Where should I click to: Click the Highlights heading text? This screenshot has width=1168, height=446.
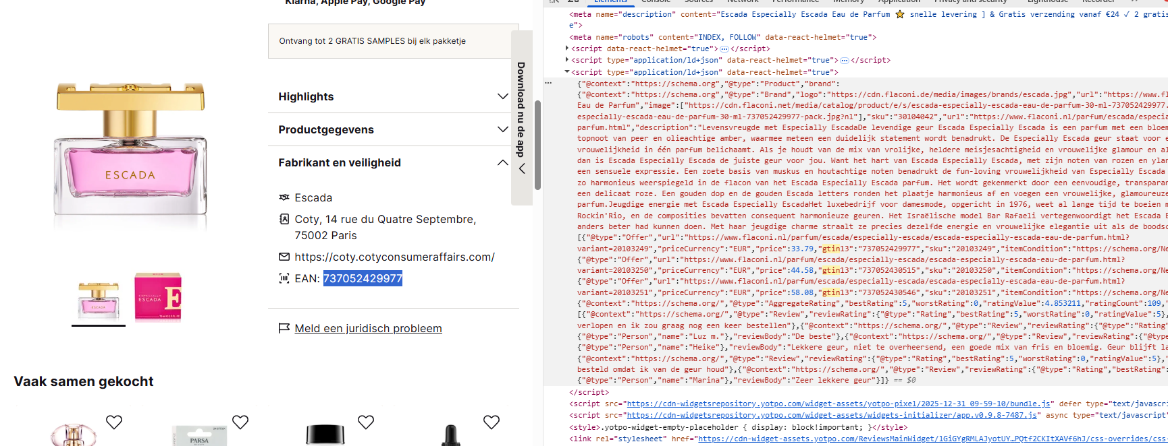[306, 96]
